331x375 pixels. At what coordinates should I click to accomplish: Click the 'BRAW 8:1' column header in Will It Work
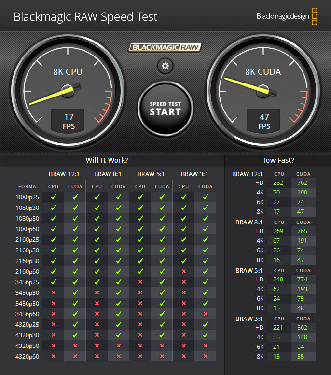(x=108, y=174)
